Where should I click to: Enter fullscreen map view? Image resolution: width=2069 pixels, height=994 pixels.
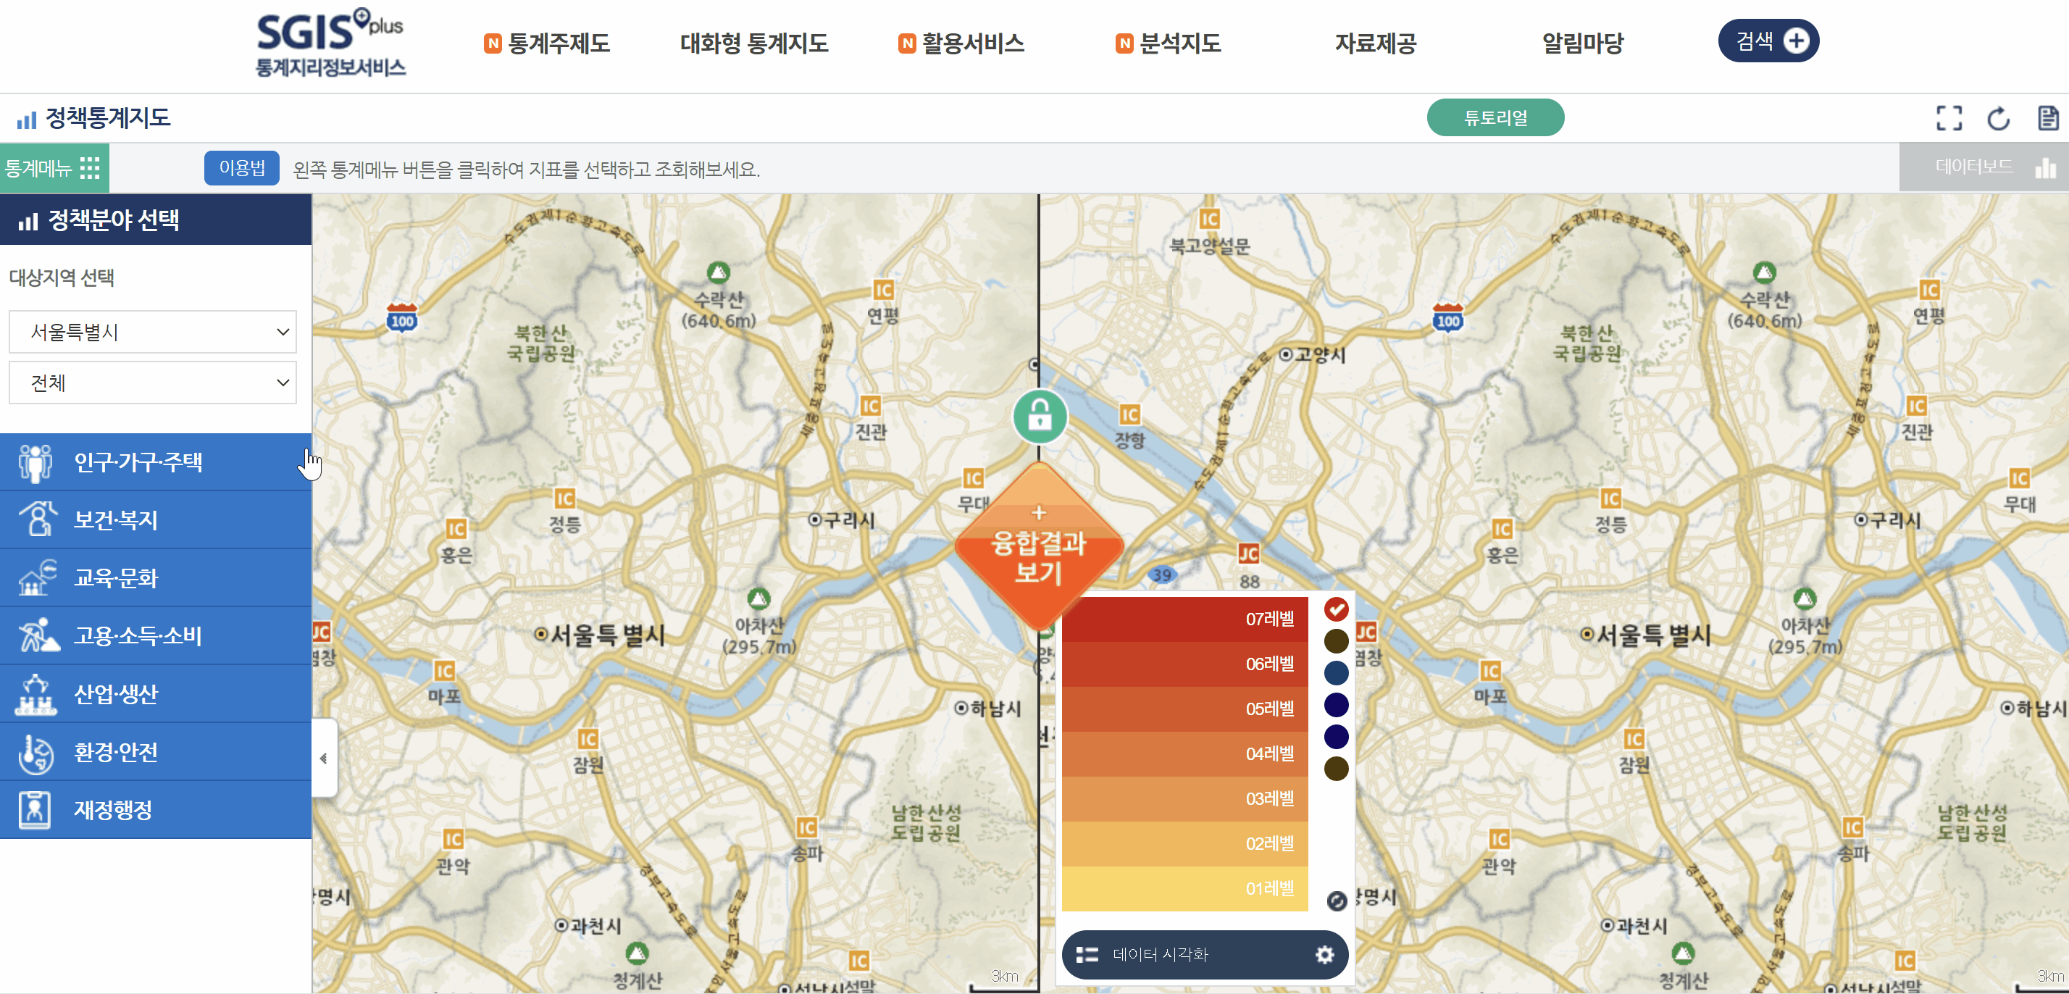(1949, 118)
